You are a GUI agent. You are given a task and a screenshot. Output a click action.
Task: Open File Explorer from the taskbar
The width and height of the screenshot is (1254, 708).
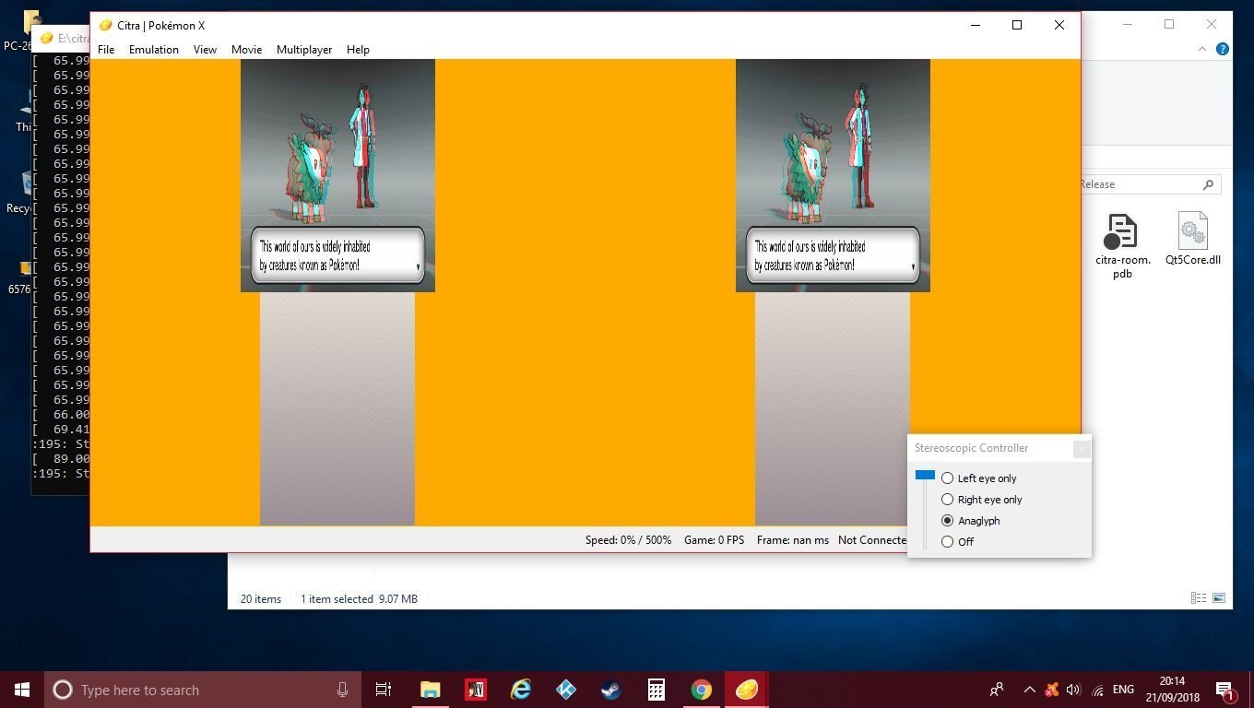(431, 690)
